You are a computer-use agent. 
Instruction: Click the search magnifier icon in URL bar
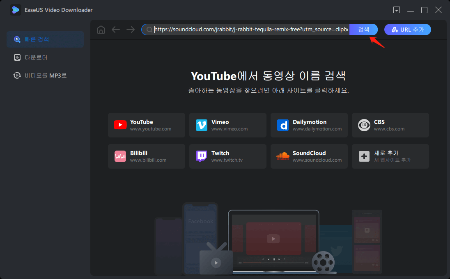(149, 30)
